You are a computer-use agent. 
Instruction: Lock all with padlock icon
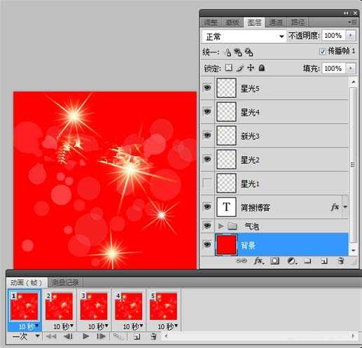[262, 68]
